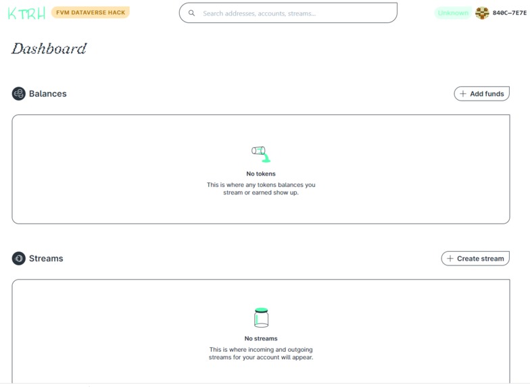The width and height of the screenshot is (530, 387).
Task: Select the No tokens label
Action: tap(261, 174)
